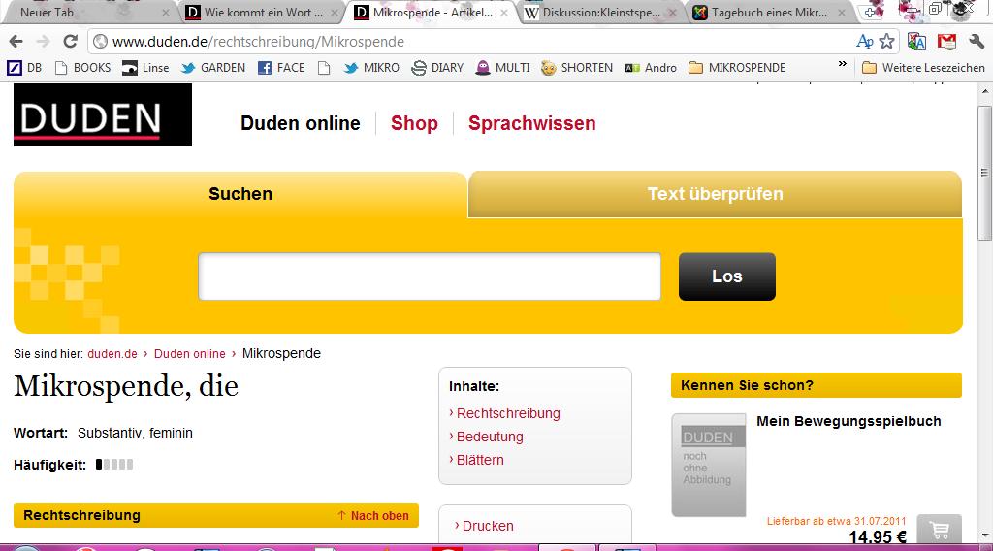
Task: Click the Duden search input field
Action: 430,276
